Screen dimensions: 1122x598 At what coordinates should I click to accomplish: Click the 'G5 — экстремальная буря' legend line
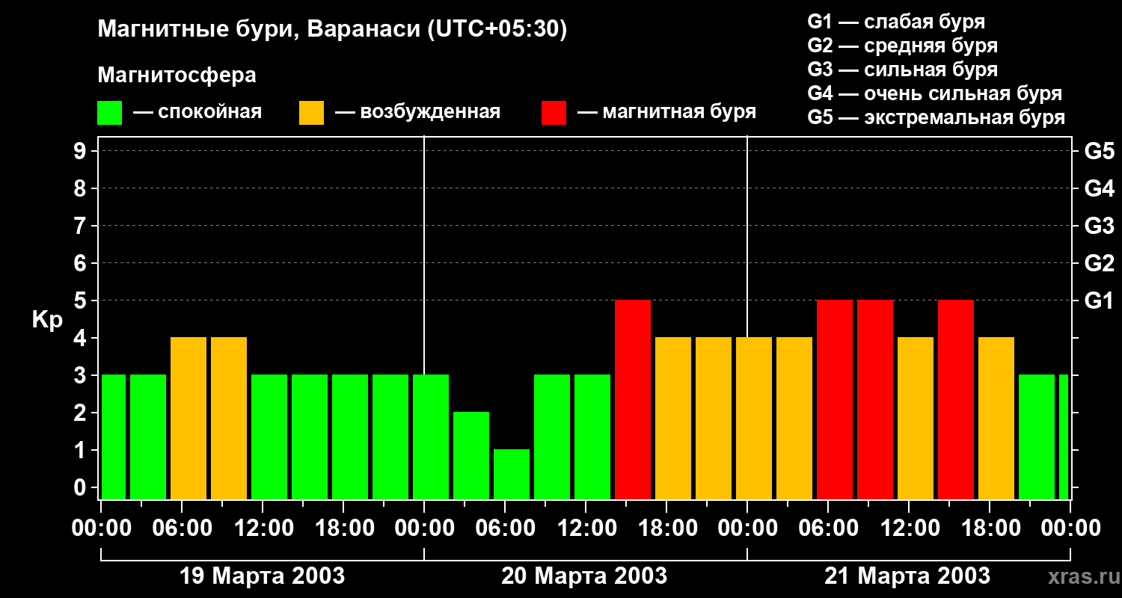(936, 117)
